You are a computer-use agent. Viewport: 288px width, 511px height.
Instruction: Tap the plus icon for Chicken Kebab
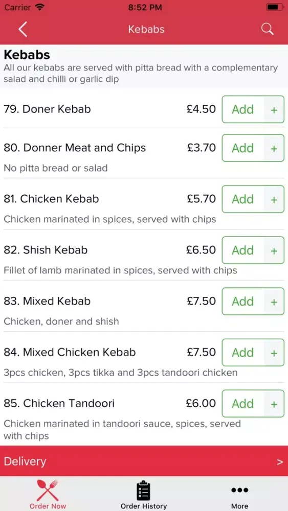(x=274, y=199)
